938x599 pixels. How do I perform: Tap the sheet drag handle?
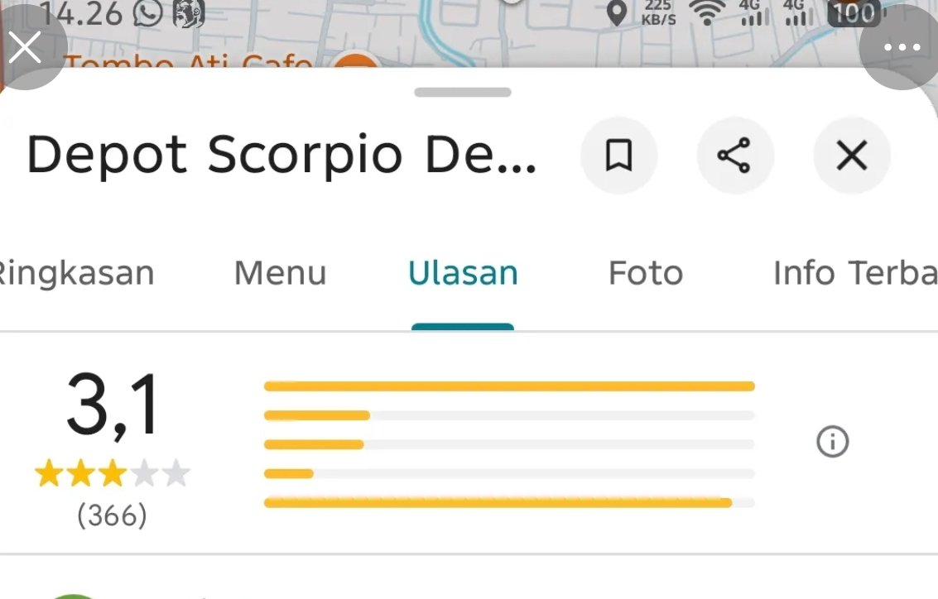click(463, 92)
